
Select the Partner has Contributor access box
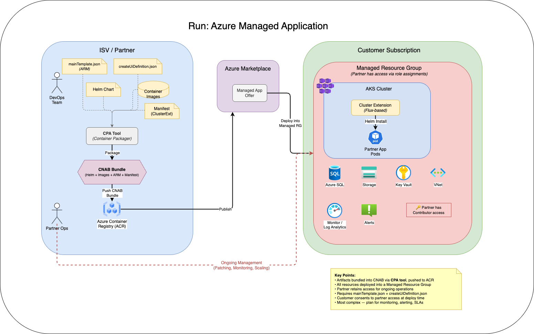429,210
